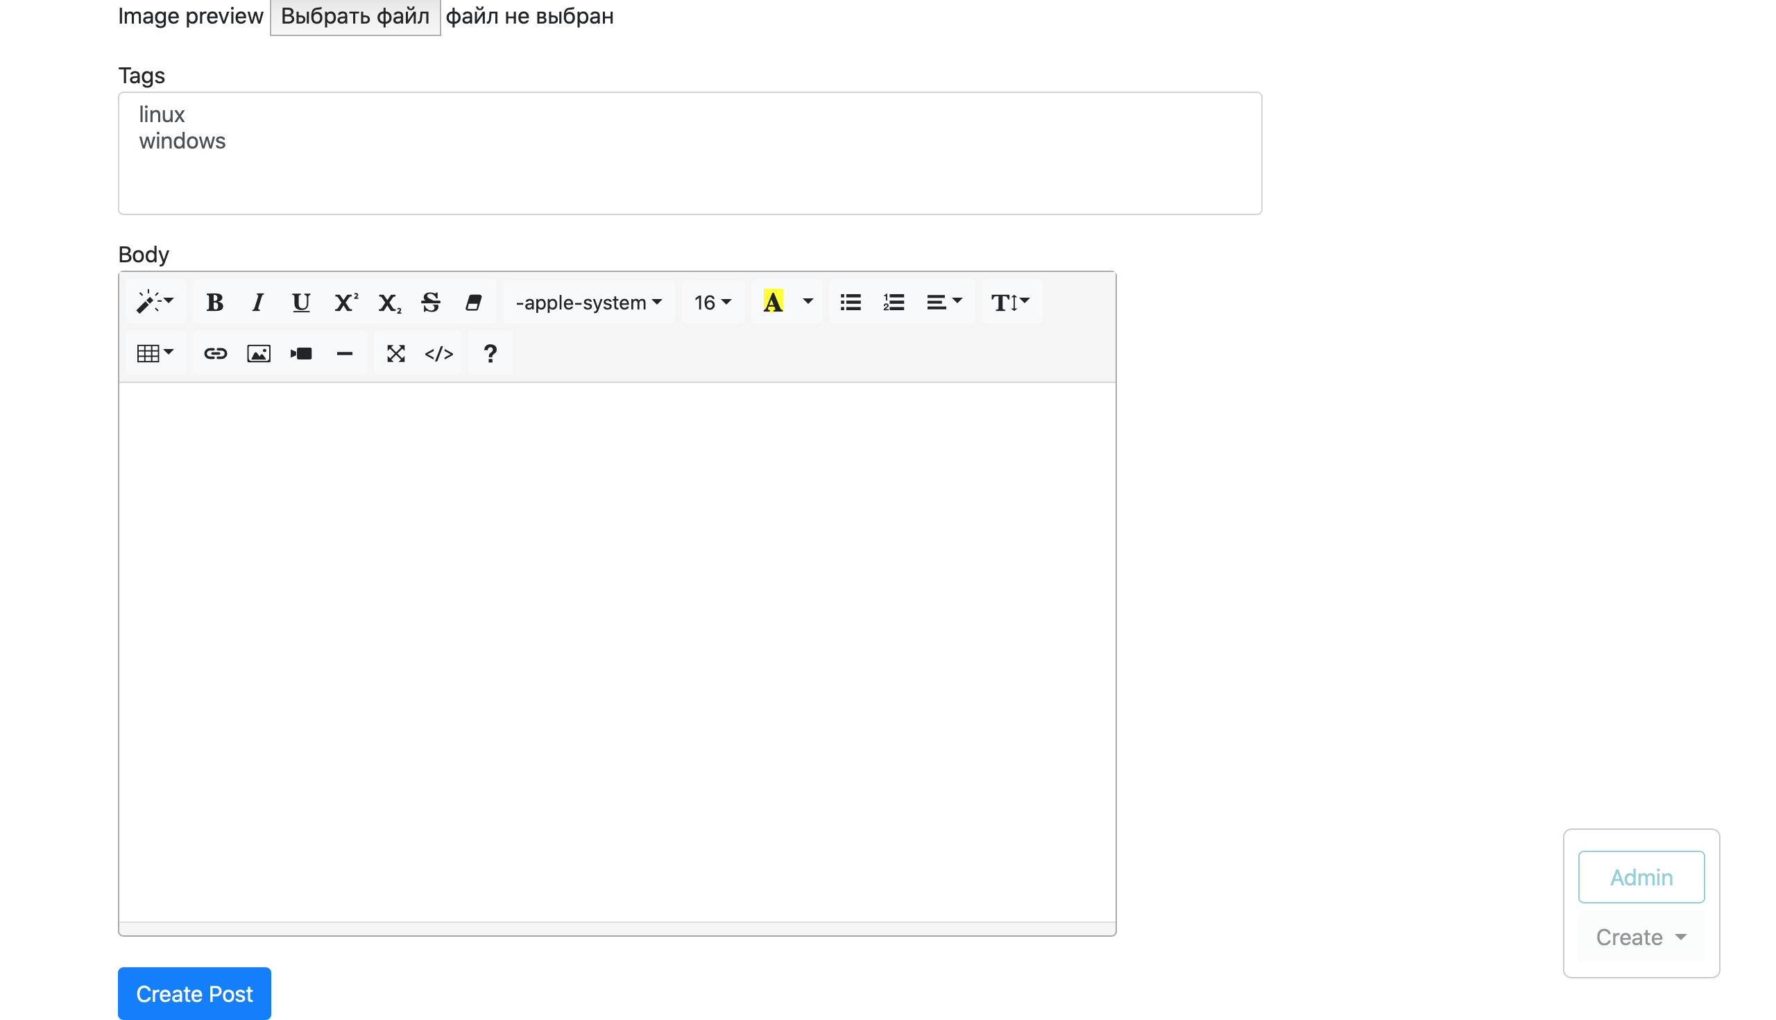
Task: Insert a video
Action: [x=301, y=353]
